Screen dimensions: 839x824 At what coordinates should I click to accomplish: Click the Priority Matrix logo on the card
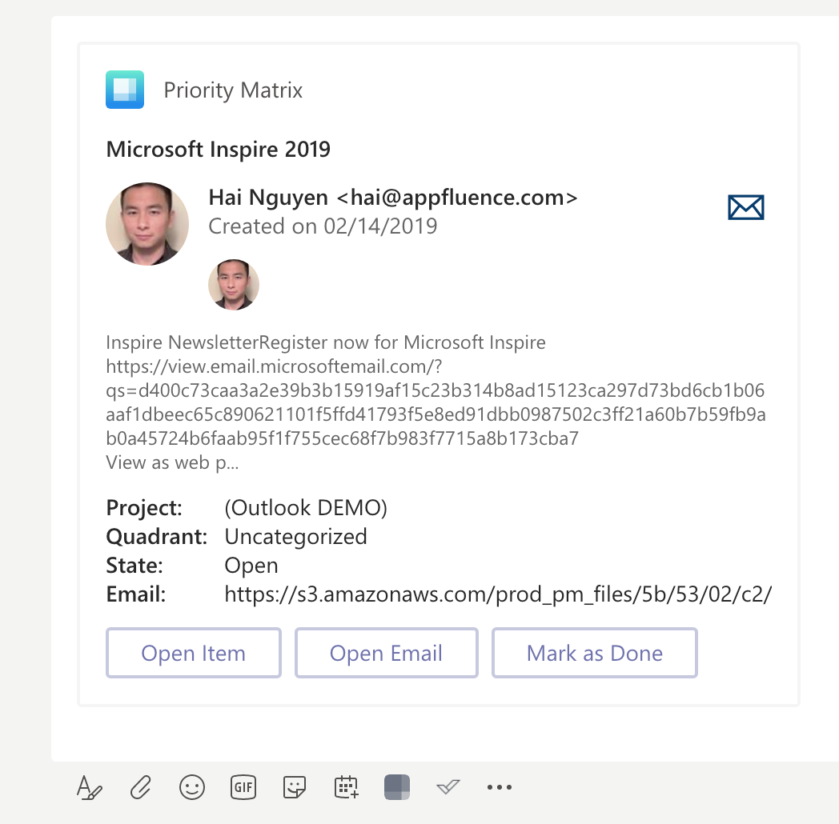(125, 90)
